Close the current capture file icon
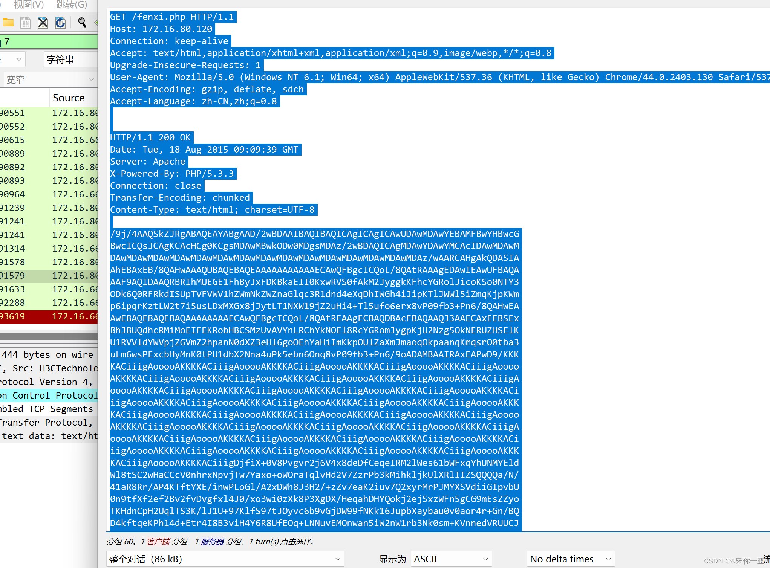Viewport: 770px width, 568px height. [x=43, y=23]
